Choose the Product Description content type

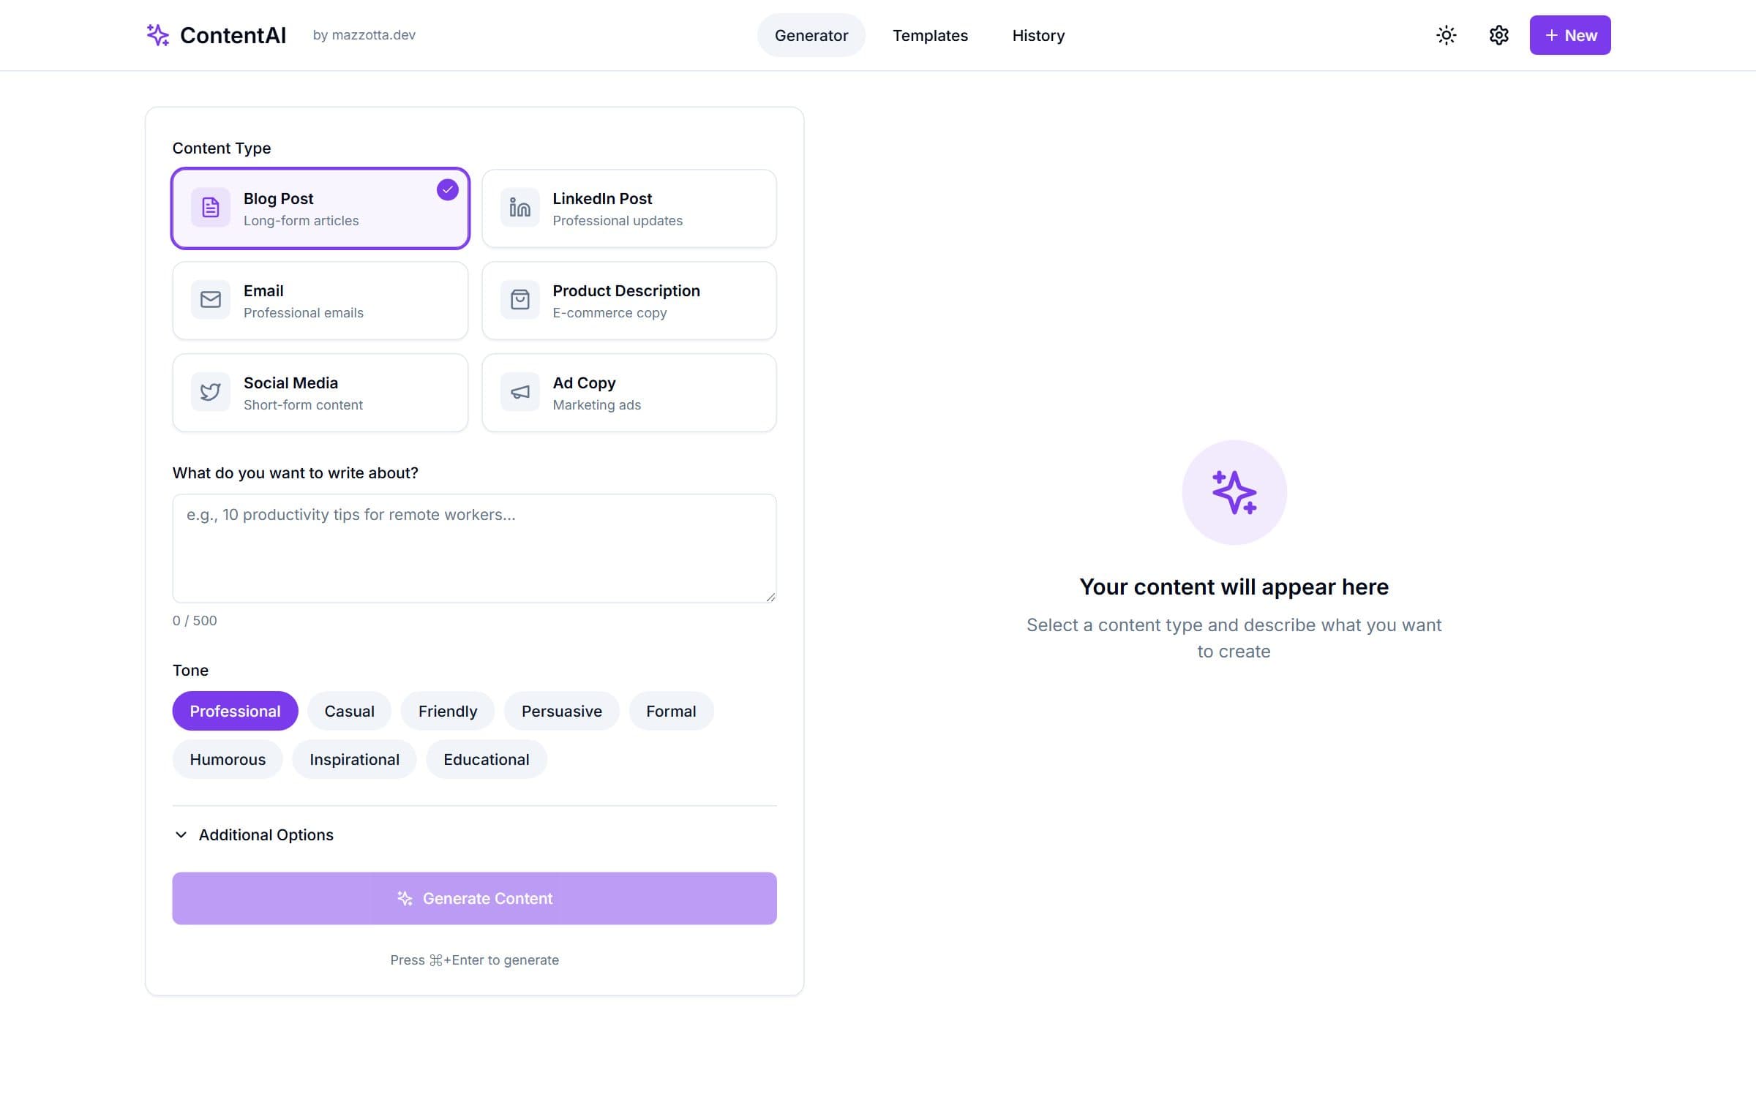629,301
